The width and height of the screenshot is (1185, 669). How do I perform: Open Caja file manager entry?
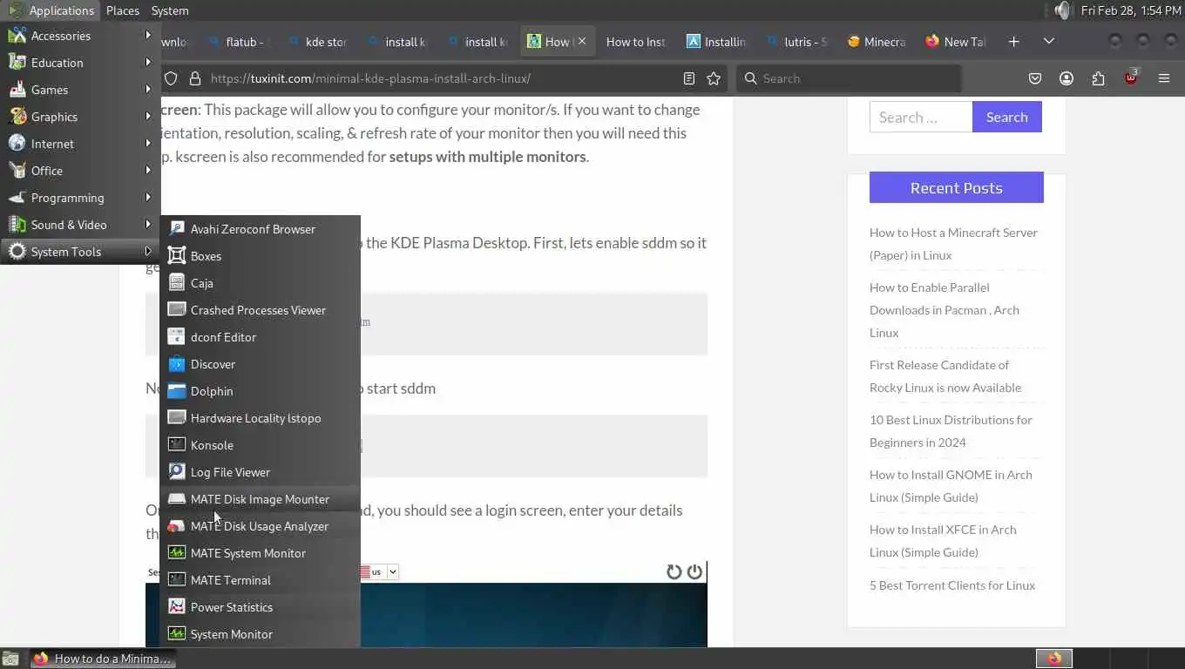tap(260, 283)
